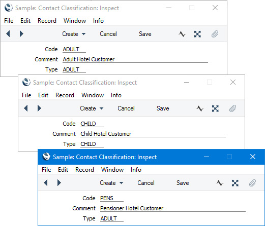Cancel changes in the CHILD window

pyautogui.click(x=126, y=108)
